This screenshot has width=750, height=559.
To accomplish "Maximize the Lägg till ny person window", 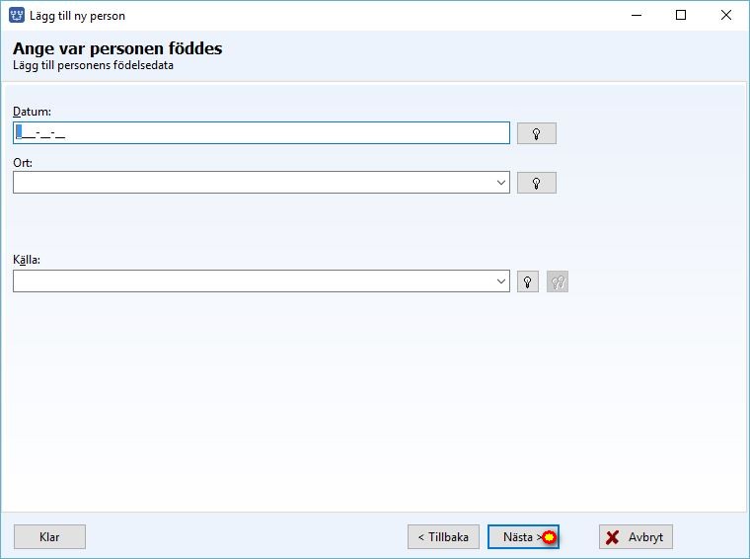I will (681, 16).
